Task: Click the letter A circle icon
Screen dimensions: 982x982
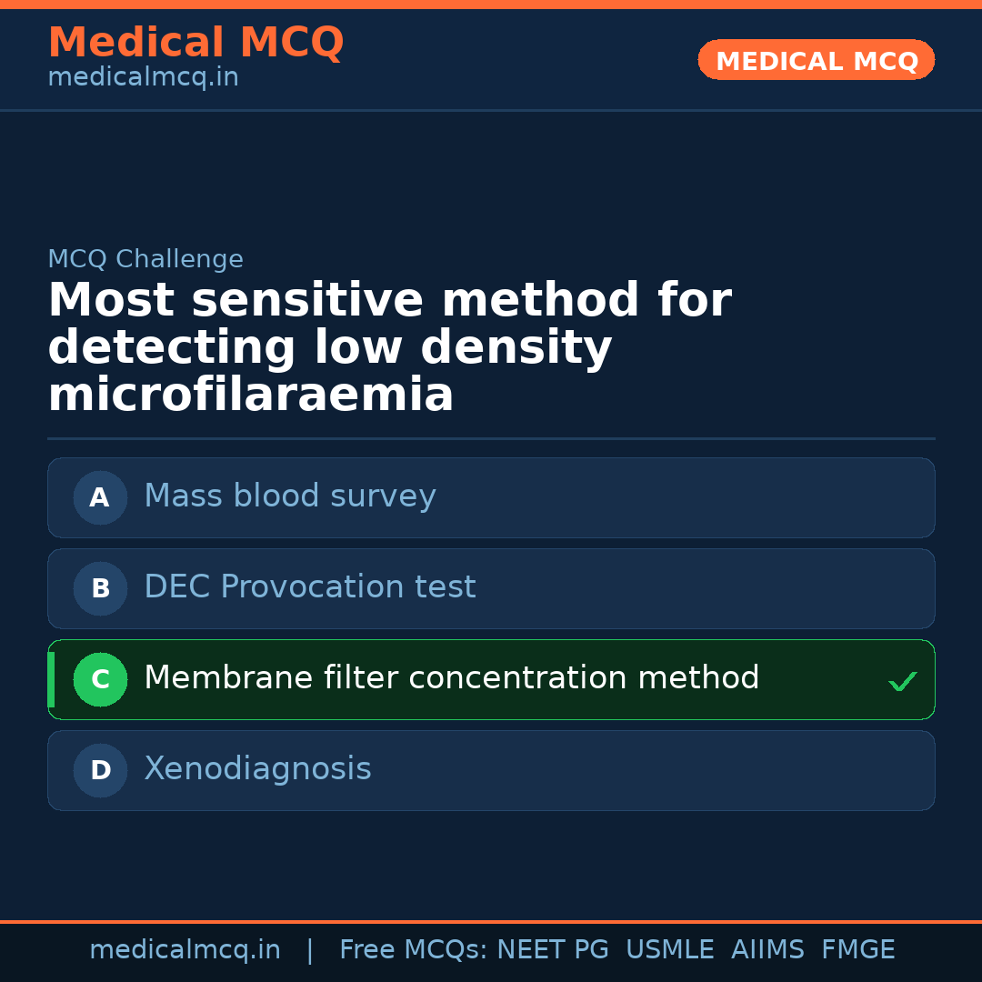Action: [100, 497]
